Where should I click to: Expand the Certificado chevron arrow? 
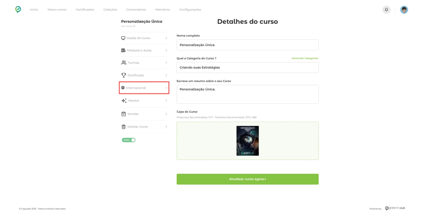pos(166,75)
